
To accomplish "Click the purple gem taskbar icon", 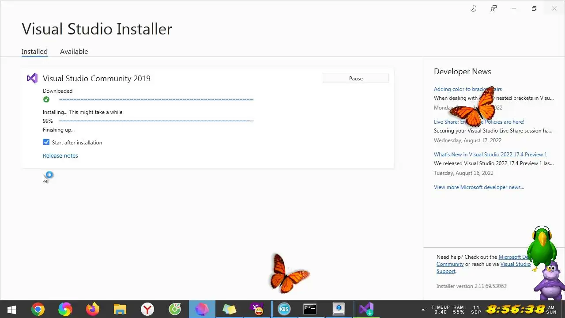I will (x=202, y=309).
